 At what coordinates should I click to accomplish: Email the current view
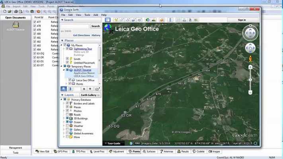pyautogui.click(x=178, y=20)
